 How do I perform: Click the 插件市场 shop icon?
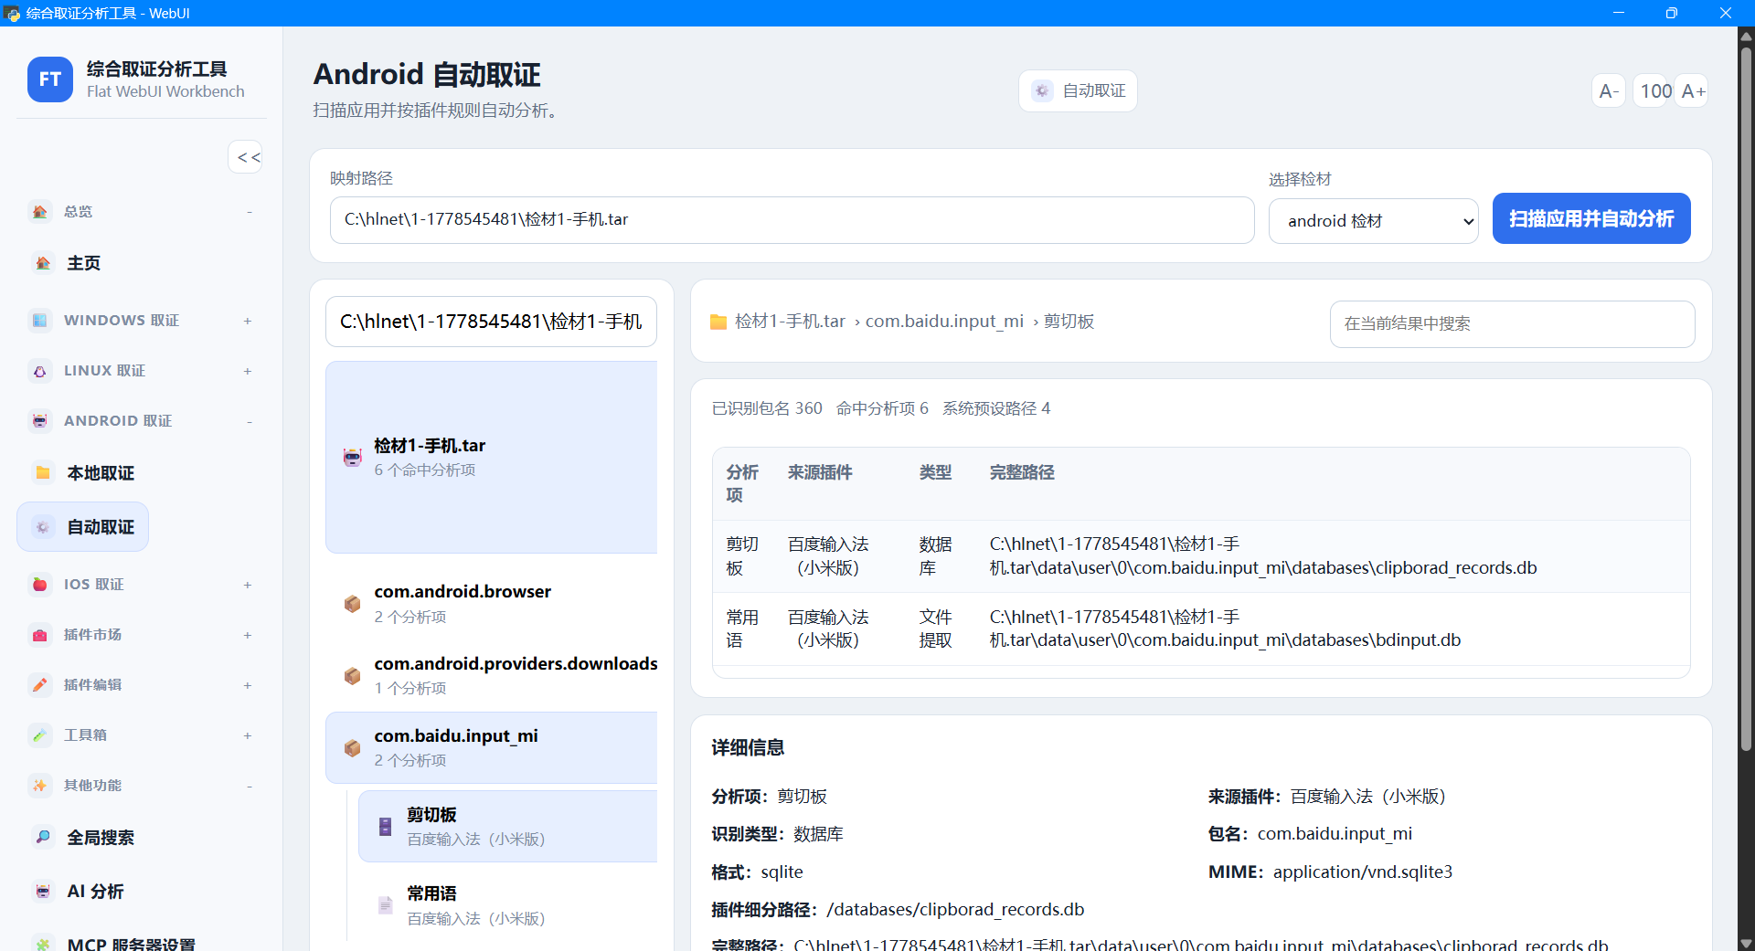pos(40,635)
